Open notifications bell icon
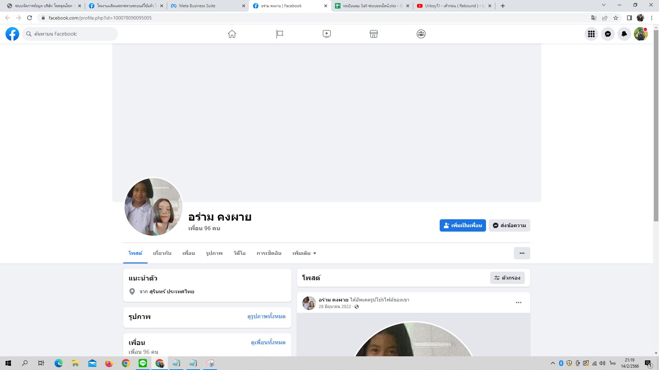 624,34
